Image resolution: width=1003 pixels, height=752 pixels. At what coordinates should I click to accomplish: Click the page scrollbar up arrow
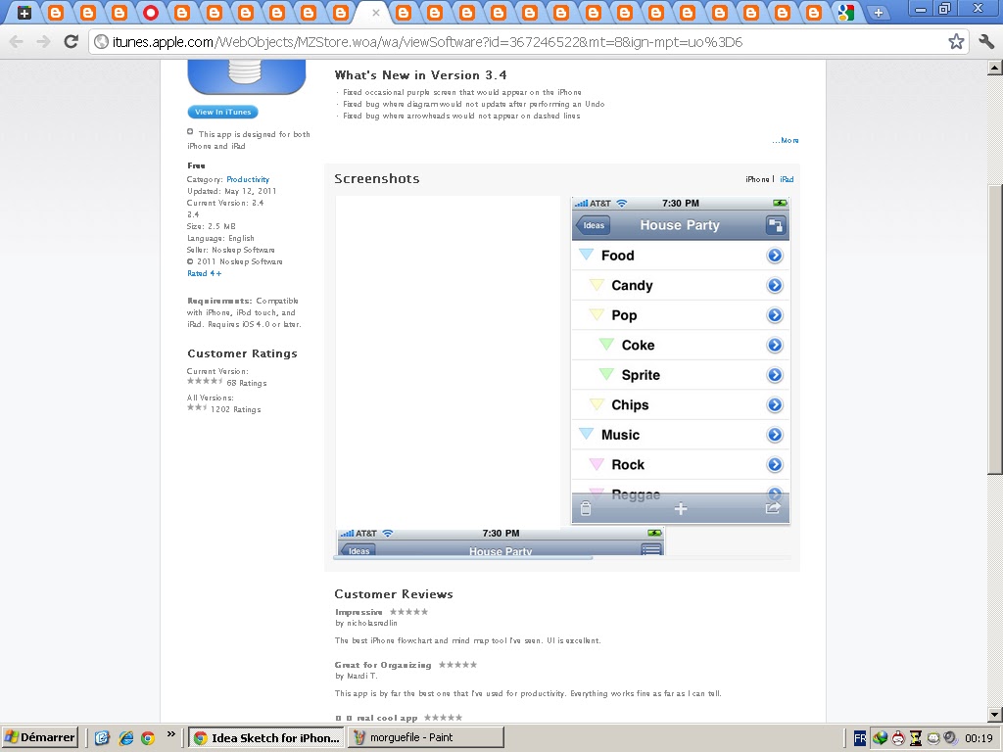(995, 68)
